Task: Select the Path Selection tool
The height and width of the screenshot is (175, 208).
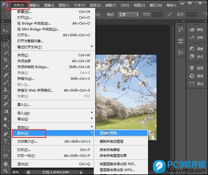Action: 5,148
